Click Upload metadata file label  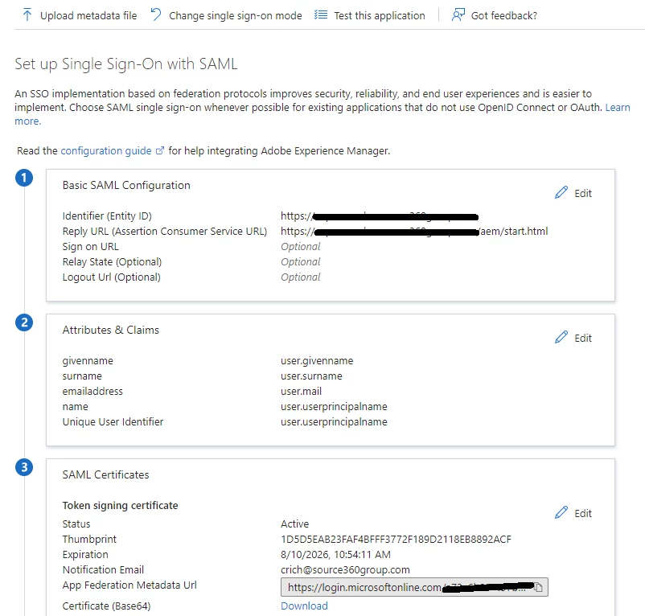[88, 15]
